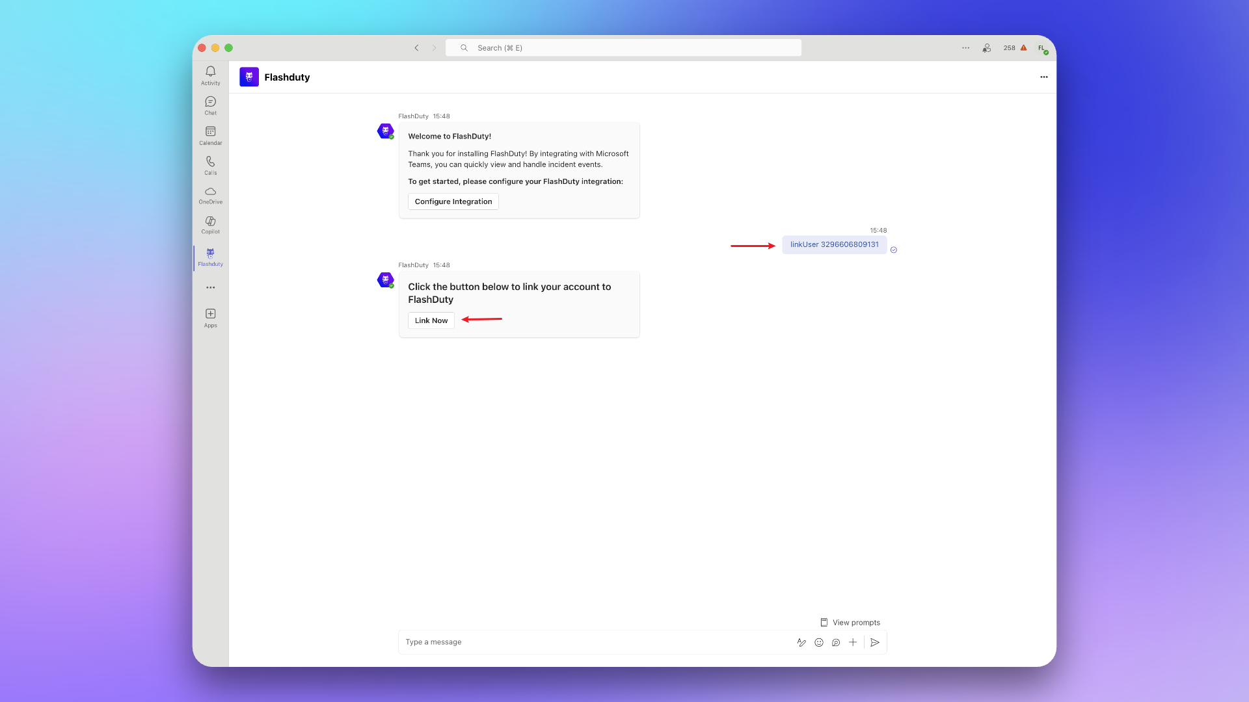
Task: Open the Calendar sidebar icon
Action: (x=210, y=135)
